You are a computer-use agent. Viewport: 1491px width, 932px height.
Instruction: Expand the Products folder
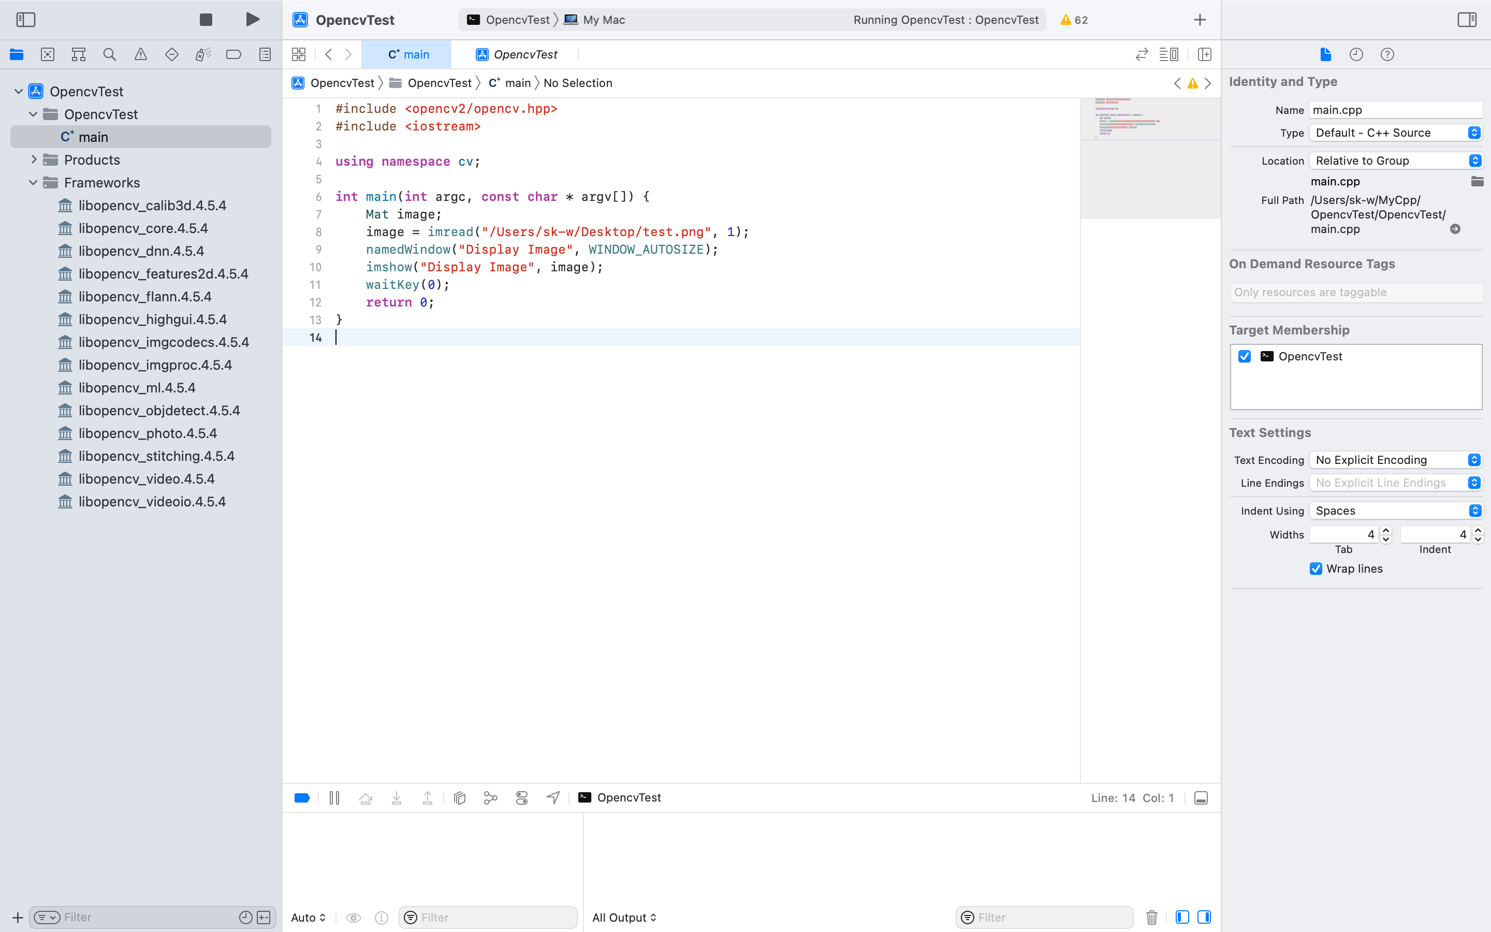coord(34,159)
